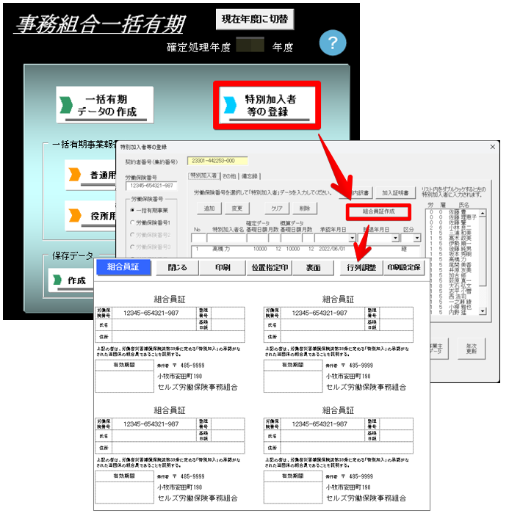Select the 高橋 力 row in data list

[306, 249]
